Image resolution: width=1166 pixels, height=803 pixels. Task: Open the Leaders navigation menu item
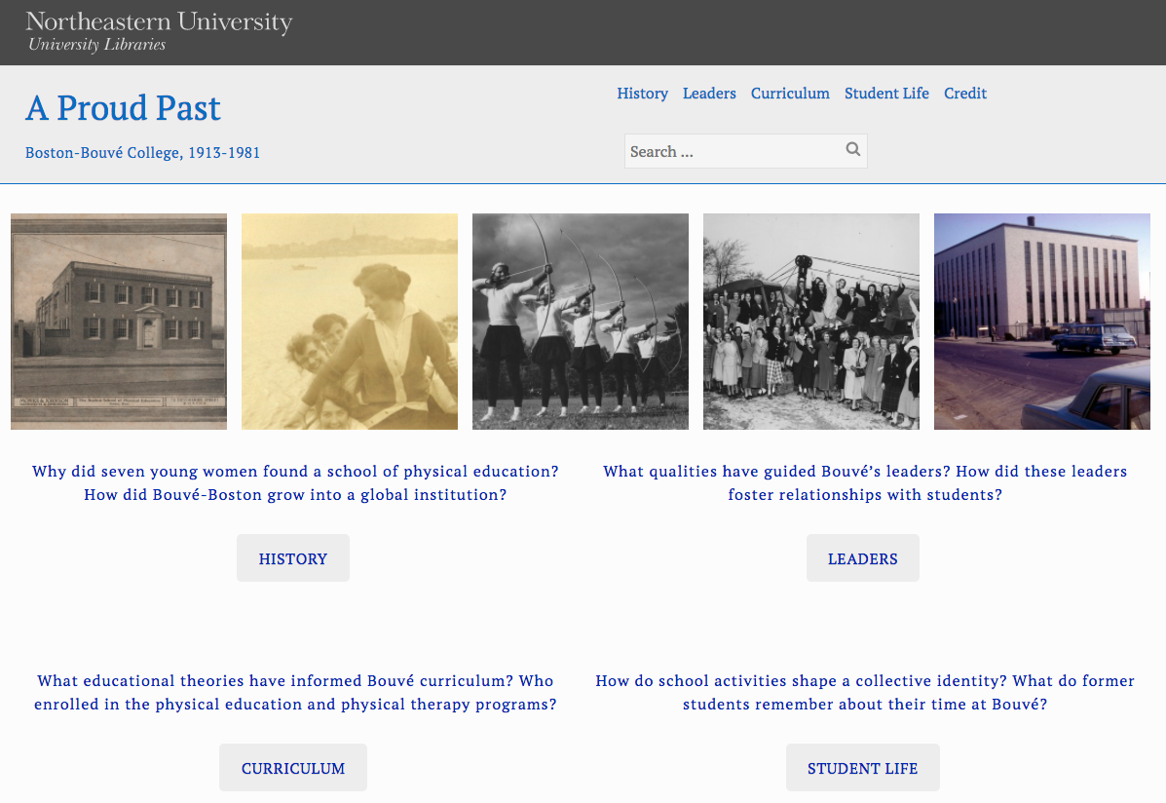709,94
